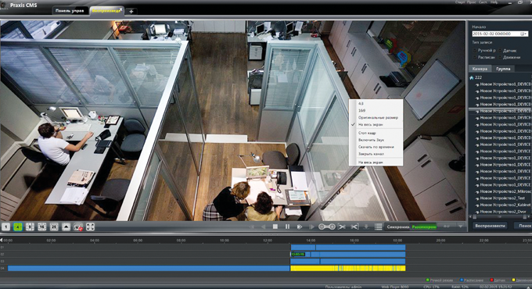The image size is (532, 289).
Task: Add a new tab with plus button
Action: [x=131, y=11]
